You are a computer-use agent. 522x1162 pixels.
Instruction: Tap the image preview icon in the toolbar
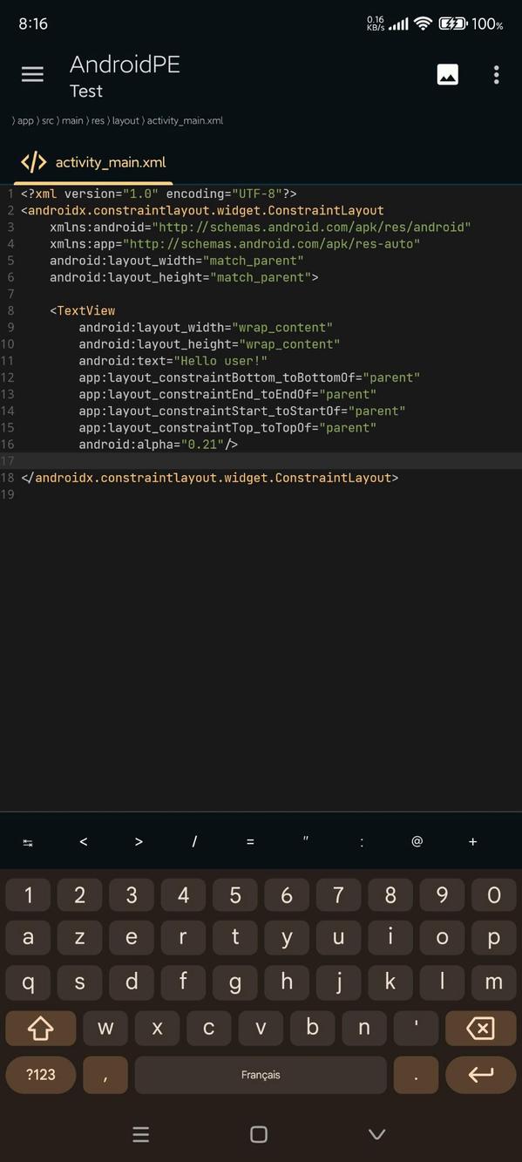click(x=447, y=74)
